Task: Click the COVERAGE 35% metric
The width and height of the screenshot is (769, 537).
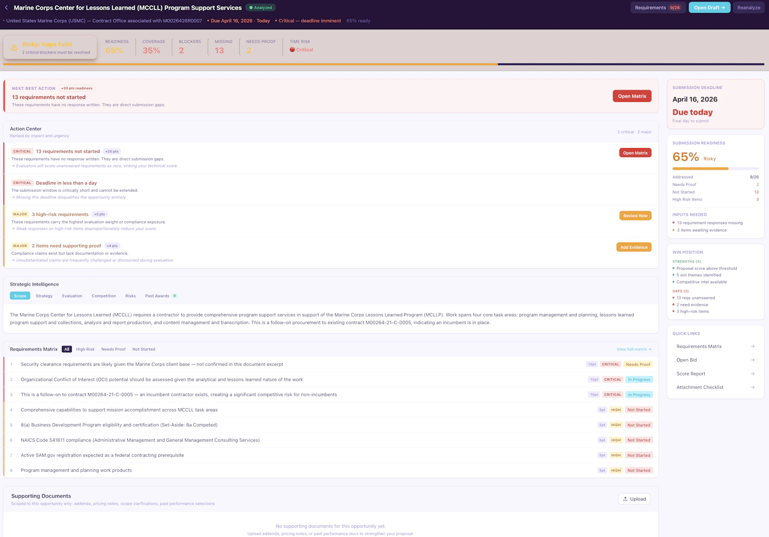Action: (x=154, y=47)
